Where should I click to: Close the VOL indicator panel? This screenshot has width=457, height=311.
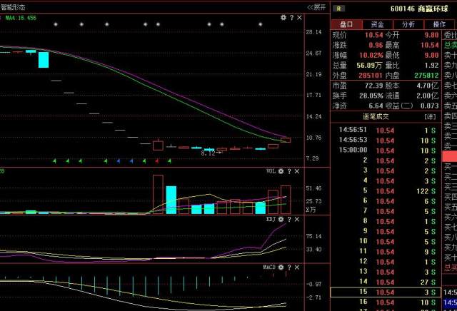click(297, 171)
